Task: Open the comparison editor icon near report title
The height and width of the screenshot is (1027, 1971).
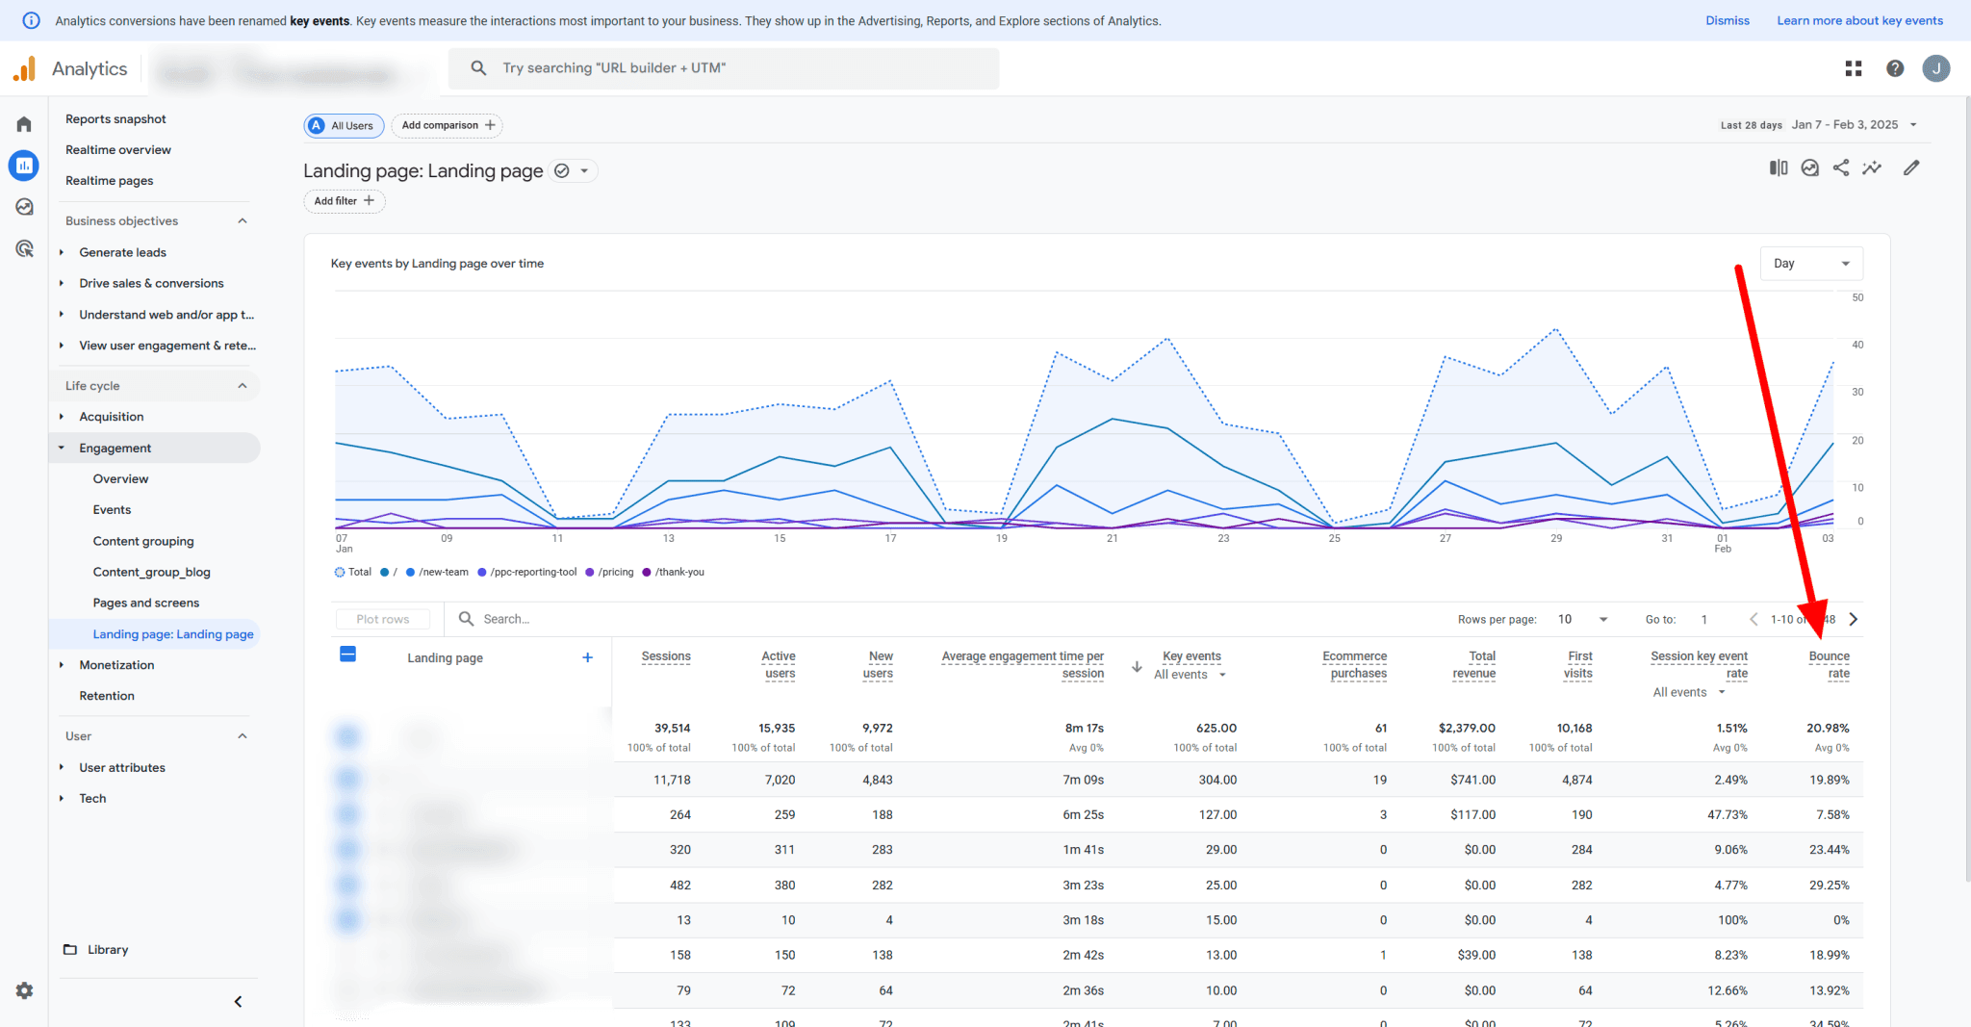Action: point(1778,167)
